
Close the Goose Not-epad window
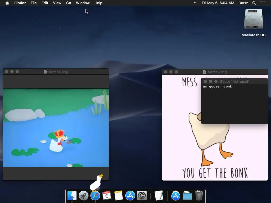coord(205,81)
